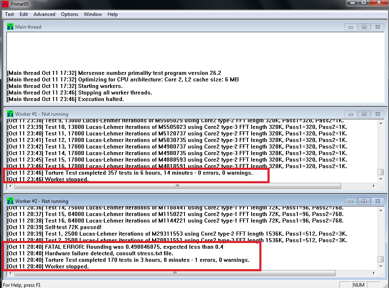This screenshot has height=288, width=389.
Task: Click the 'Starting workers.' log line
Action: tap(65, 86)
